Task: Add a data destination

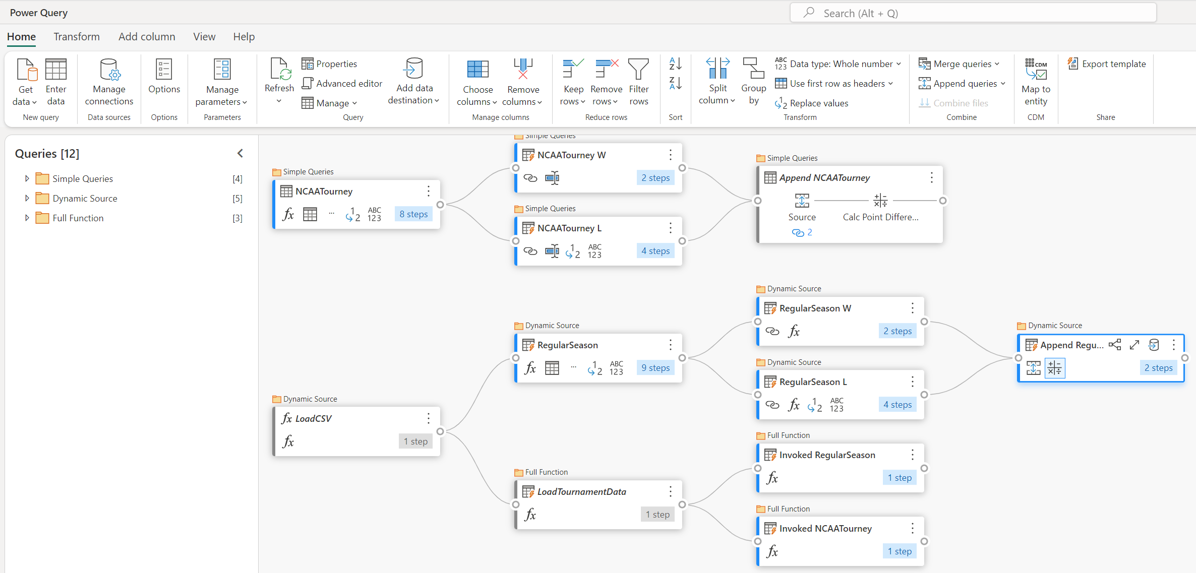Action: click(414, 82)
